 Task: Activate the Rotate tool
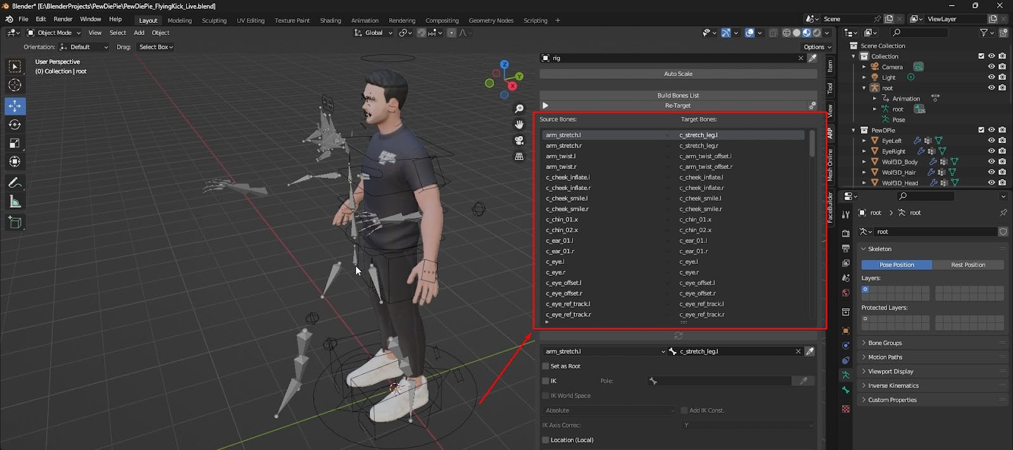(x=15, y=125)
